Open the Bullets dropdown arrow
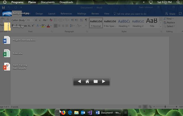The width and height of the screenshot is (183, 116). [58, 20]
